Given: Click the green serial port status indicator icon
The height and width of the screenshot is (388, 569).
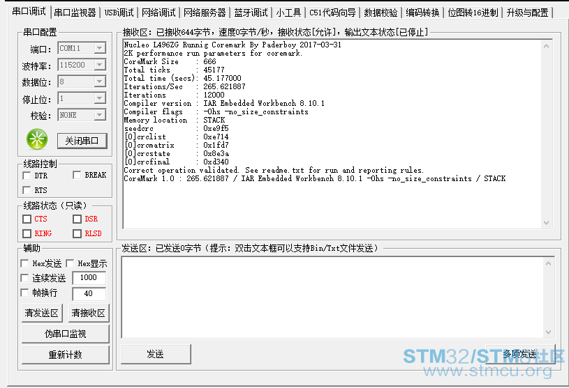Looking at the screenshot, I should [37, 139].
